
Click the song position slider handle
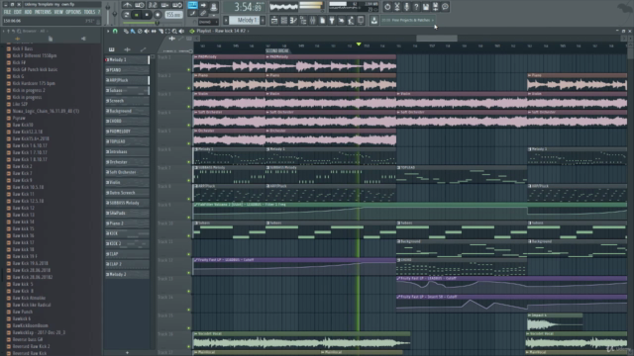coord(158,23)
